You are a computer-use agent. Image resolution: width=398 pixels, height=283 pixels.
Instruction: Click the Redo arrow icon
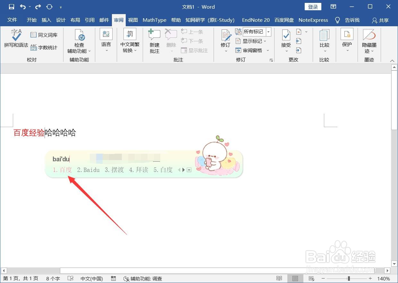point(38,7)
